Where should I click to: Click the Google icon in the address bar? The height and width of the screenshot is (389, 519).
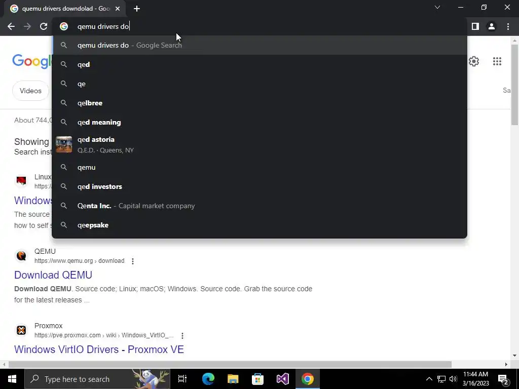point(64,26)
